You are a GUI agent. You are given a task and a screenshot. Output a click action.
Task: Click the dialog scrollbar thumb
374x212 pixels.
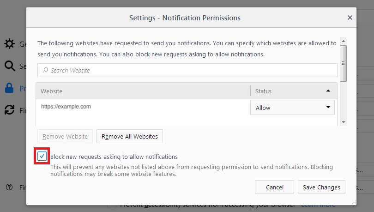344,63
